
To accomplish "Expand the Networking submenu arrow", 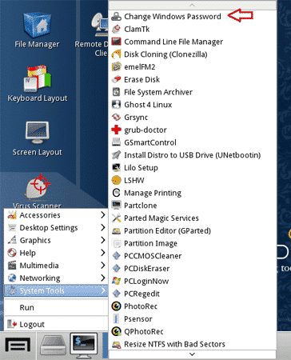I will pyautogui.click(x=103, y=278).
